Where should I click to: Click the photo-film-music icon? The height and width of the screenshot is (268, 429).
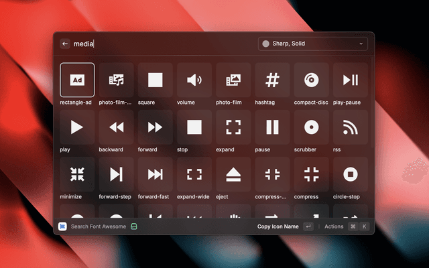[116, 80]
